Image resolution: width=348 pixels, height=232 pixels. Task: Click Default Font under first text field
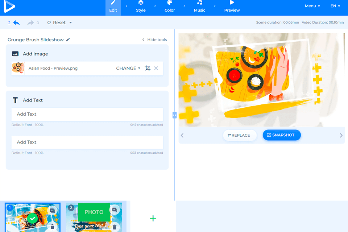[22, 125]
